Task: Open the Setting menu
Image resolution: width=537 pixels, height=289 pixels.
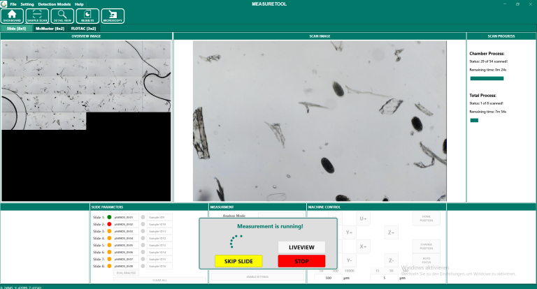Action: click(x=27, y=4)
